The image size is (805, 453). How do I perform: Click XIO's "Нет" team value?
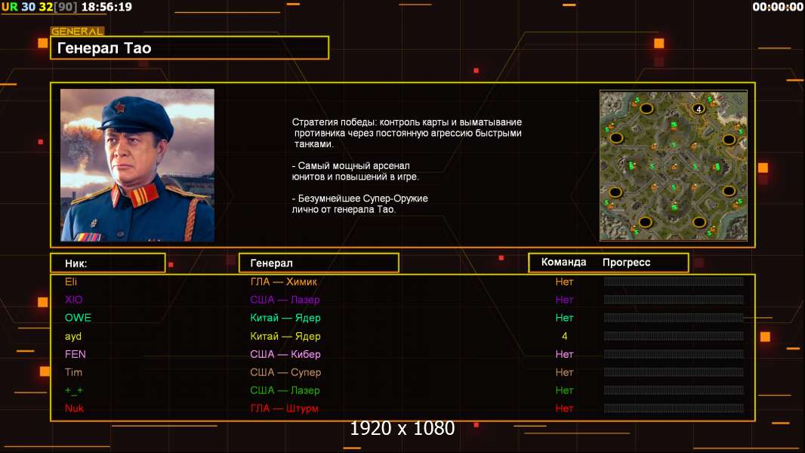coord(564,300)
